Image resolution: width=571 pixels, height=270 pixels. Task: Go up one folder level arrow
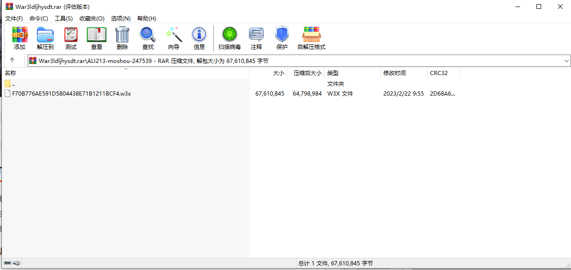[12, 60]
